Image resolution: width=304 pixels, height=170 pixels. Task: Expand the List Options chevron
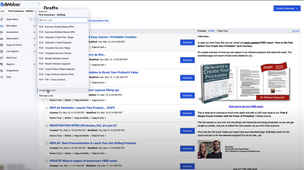[x=35, y=51]
